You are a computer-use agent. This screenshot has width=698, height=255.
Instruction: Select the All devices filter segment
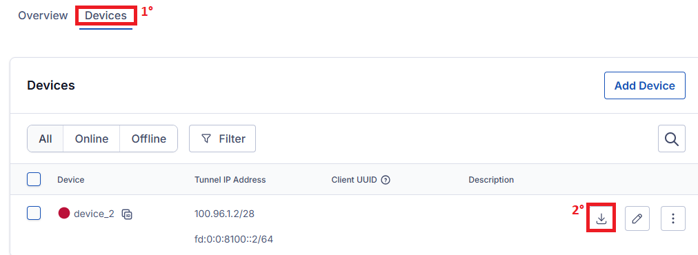(x=46, y=139)
